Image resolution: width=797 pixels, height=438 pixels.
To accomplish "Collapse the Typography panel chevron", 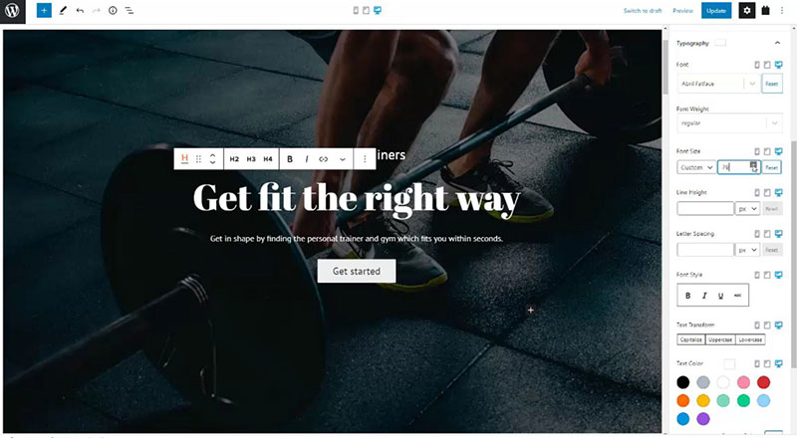I will click(x=777, y=43).
